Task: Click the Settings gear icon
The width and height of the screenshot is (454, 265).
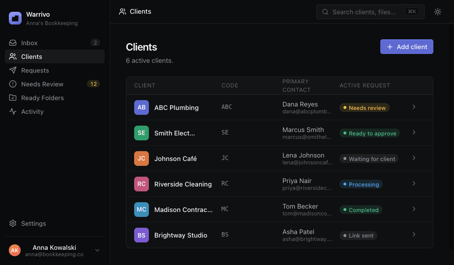Action: [x=13, y=223]
